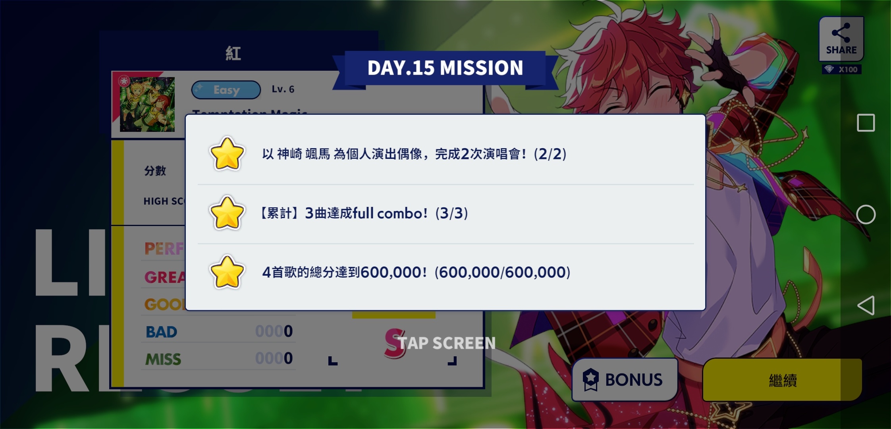Click the 3曲達成full combo mission row
The height and width of the screenshot is (429, 891).
pos(445,214)
